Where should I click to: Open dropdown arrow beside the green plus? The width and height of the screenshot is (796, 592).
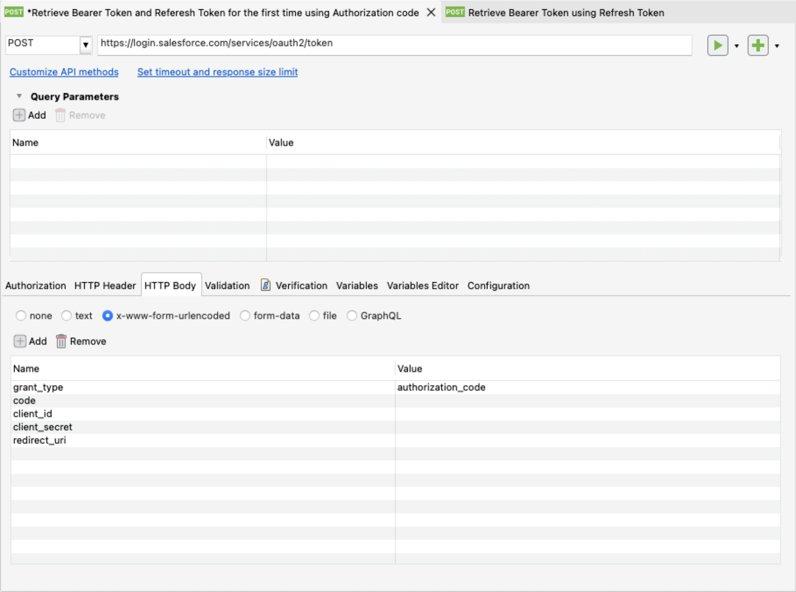coord(777,46)
